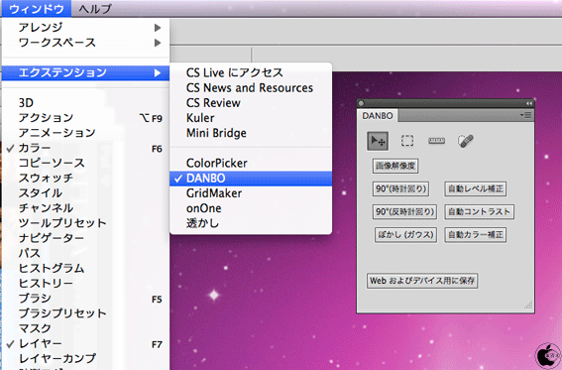Image resolution: width=562 pixels, height=370 pixels.
Task: Show the ヒストリー panel
Action: click(x=85, y=284)
